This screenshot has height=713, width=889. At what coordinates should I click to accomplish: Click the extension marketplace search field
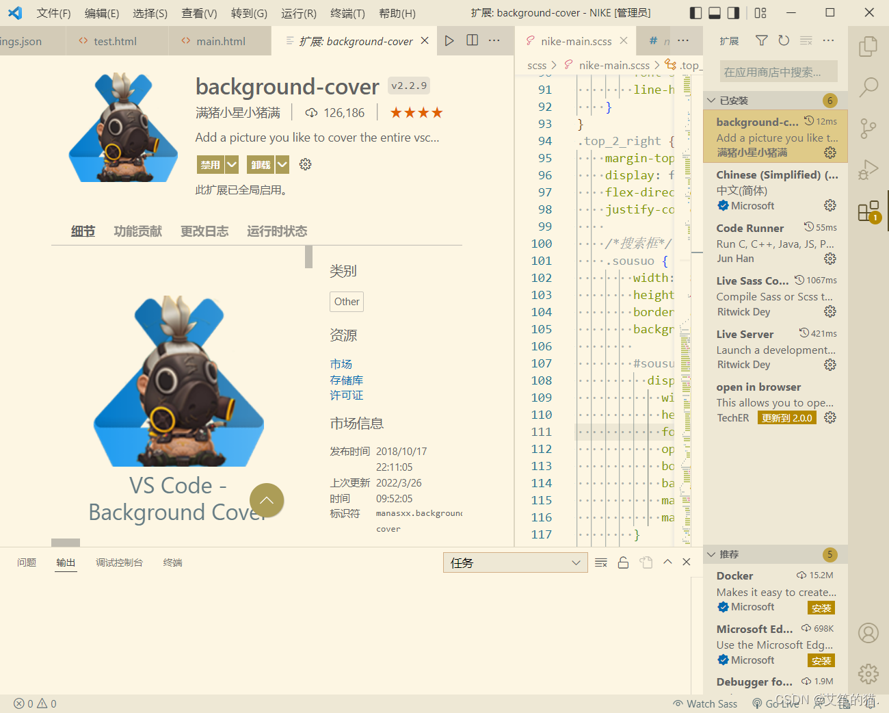coord(778,72)
